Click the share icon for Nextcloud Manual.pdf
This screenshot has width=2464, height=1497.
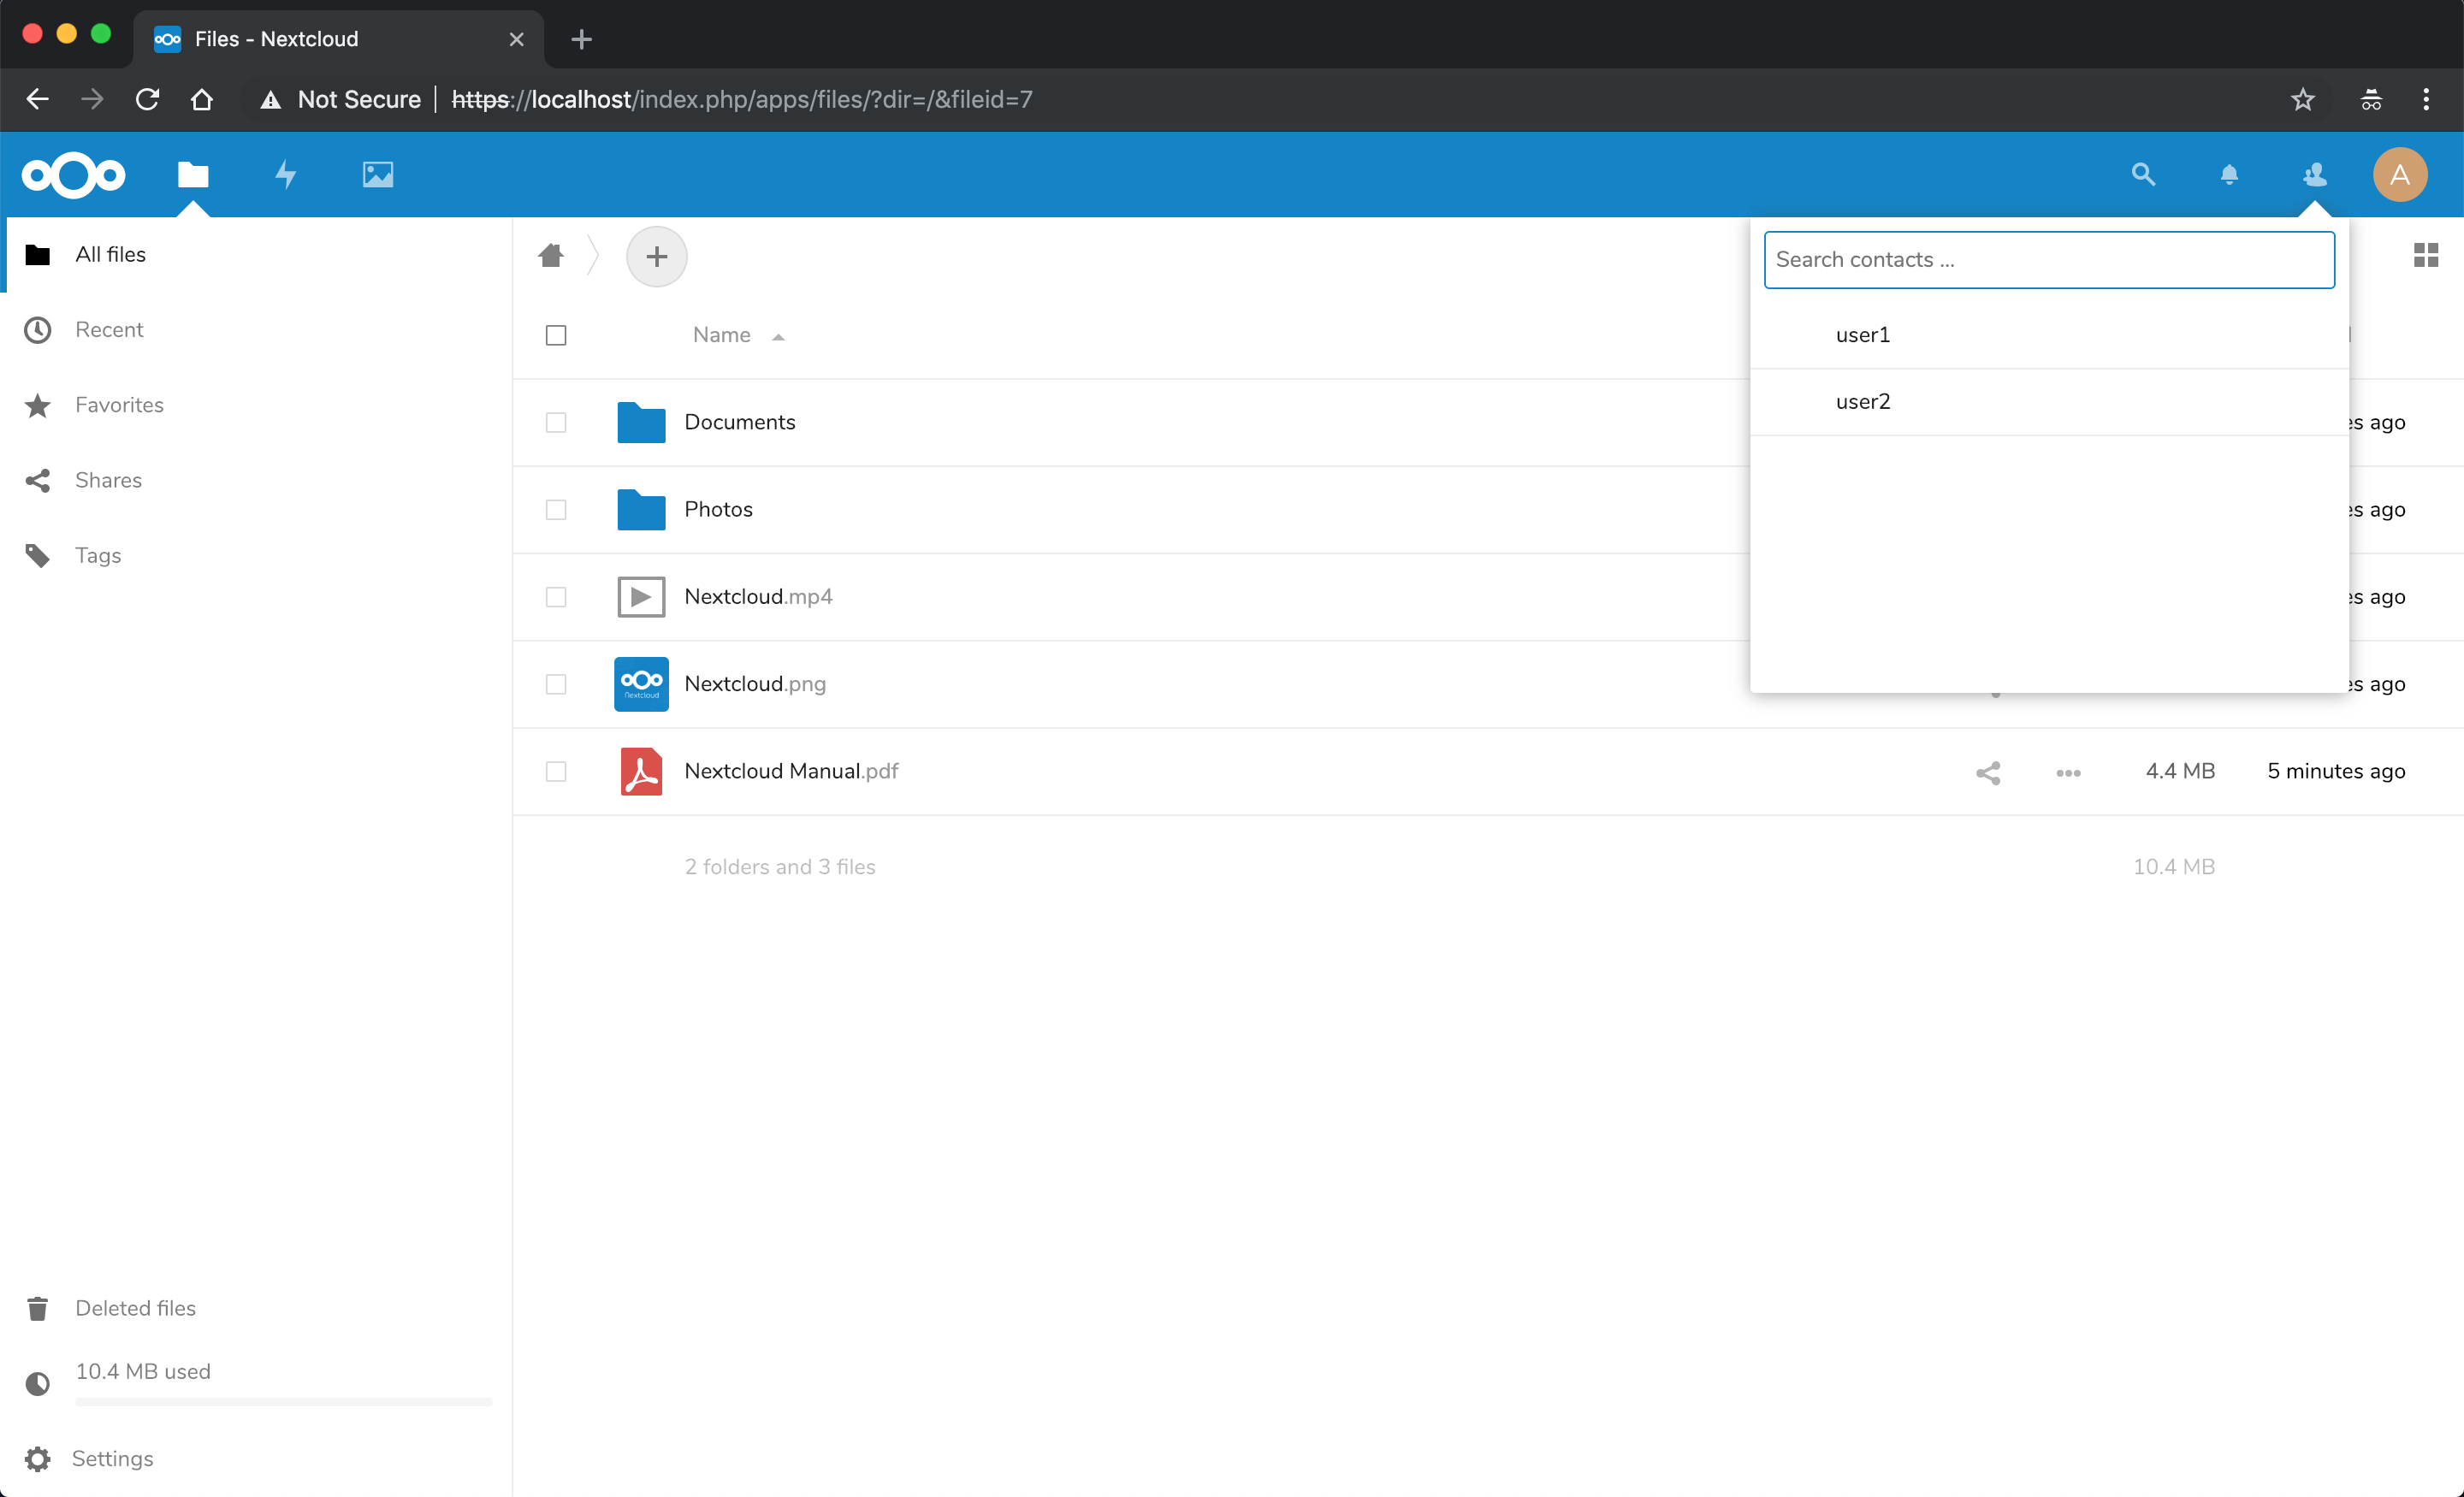click(1987, 772)
